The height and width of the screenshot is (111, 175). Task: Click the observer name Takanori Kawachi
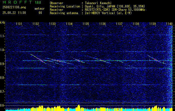click(98, 3)
